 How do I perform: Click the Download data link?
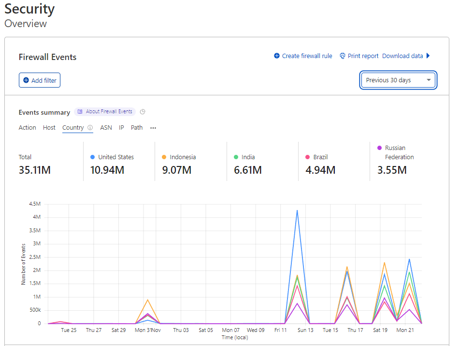tap(402, 56)
